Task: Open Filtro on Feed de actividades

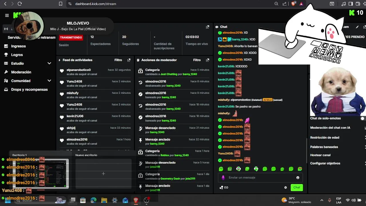Action: [118, 60]
